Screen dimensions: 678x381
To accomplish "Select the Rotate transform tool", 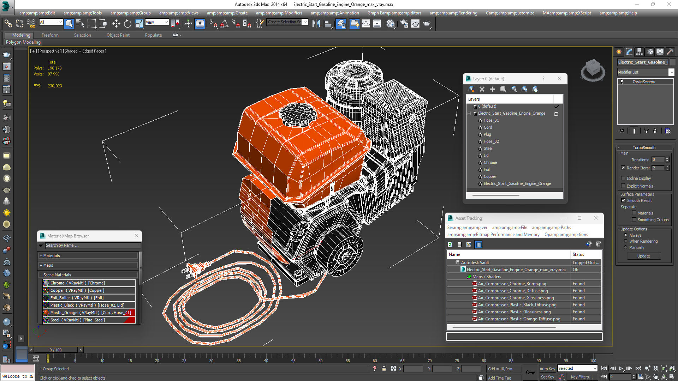I will pyautogui.click(x=127, y=24).
